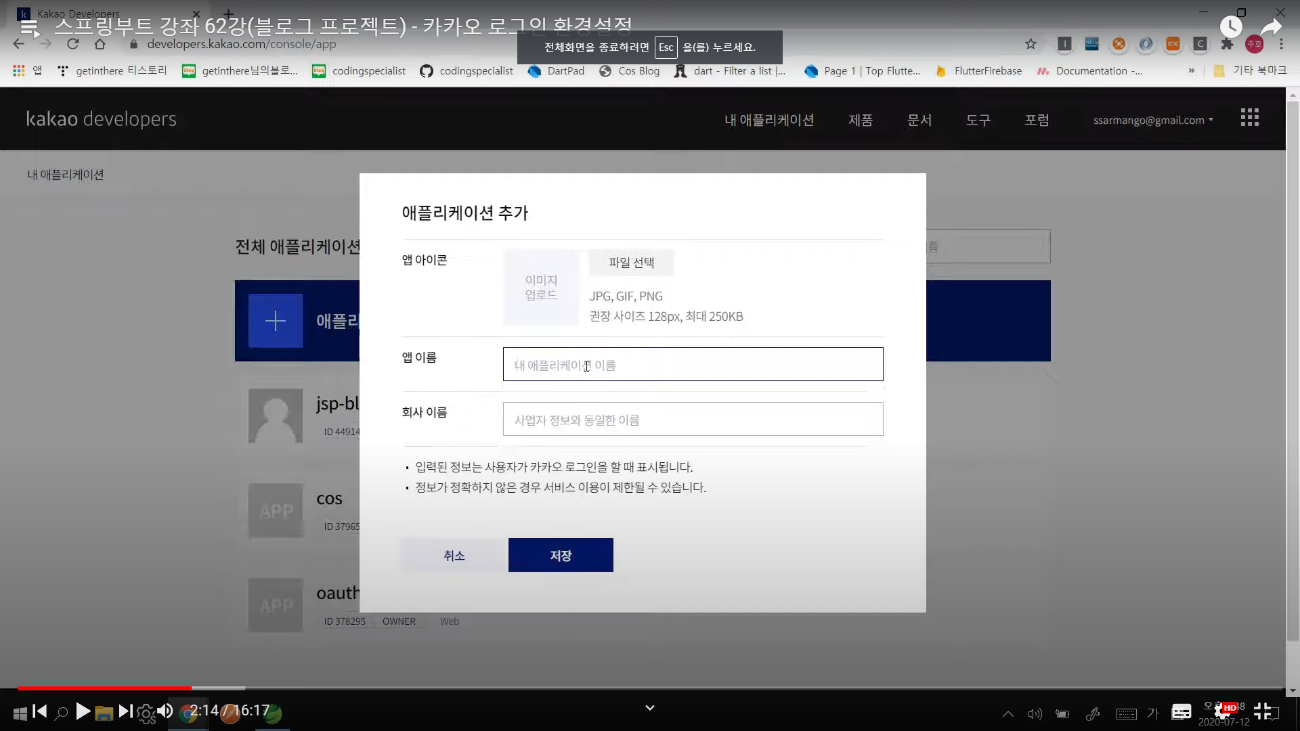
Task: Click the 파일 선택 file button
Action: point(631,263)
